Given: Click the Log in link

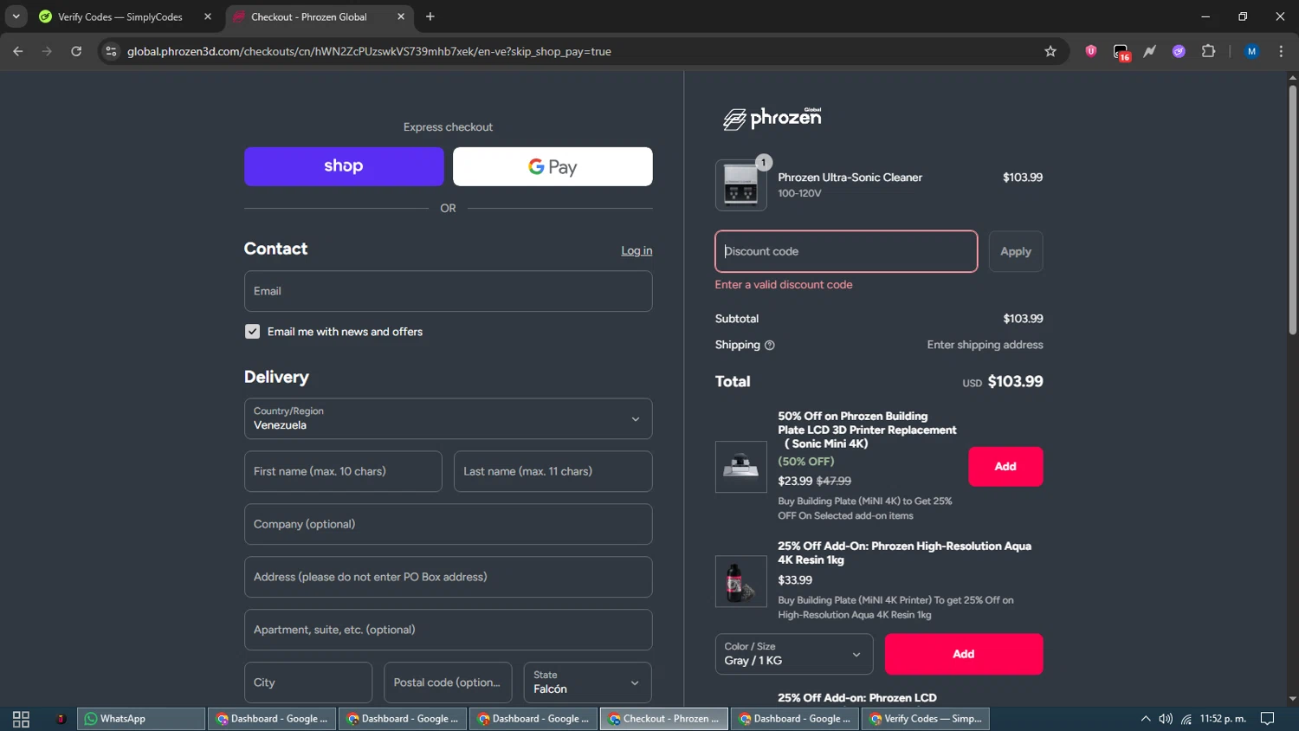Looking at the screenshot, I should (637, 250).
